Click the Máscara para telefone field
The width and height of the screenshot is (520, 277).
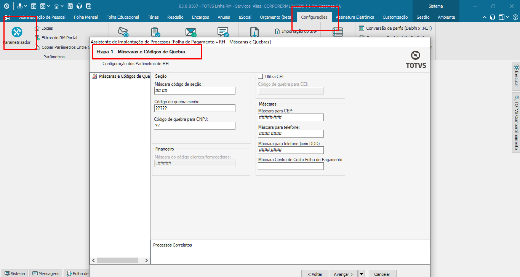click(291, 134)
